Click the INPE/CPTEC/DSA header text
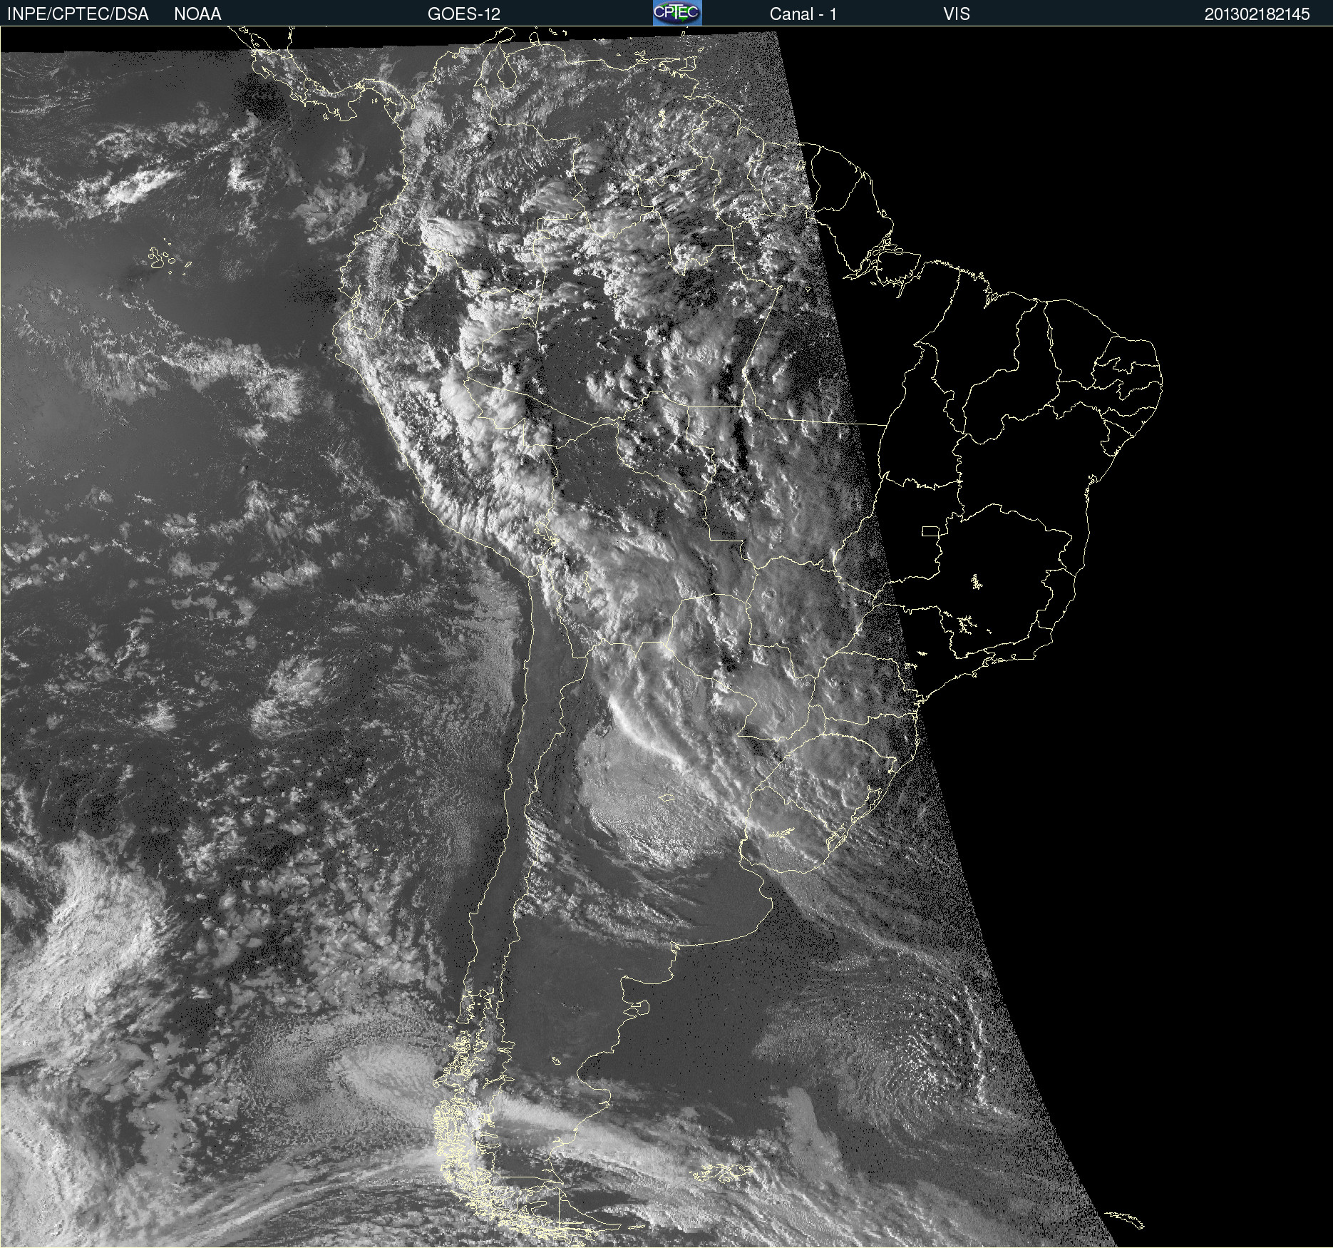 pyautogui.click(x=78, y=14)
